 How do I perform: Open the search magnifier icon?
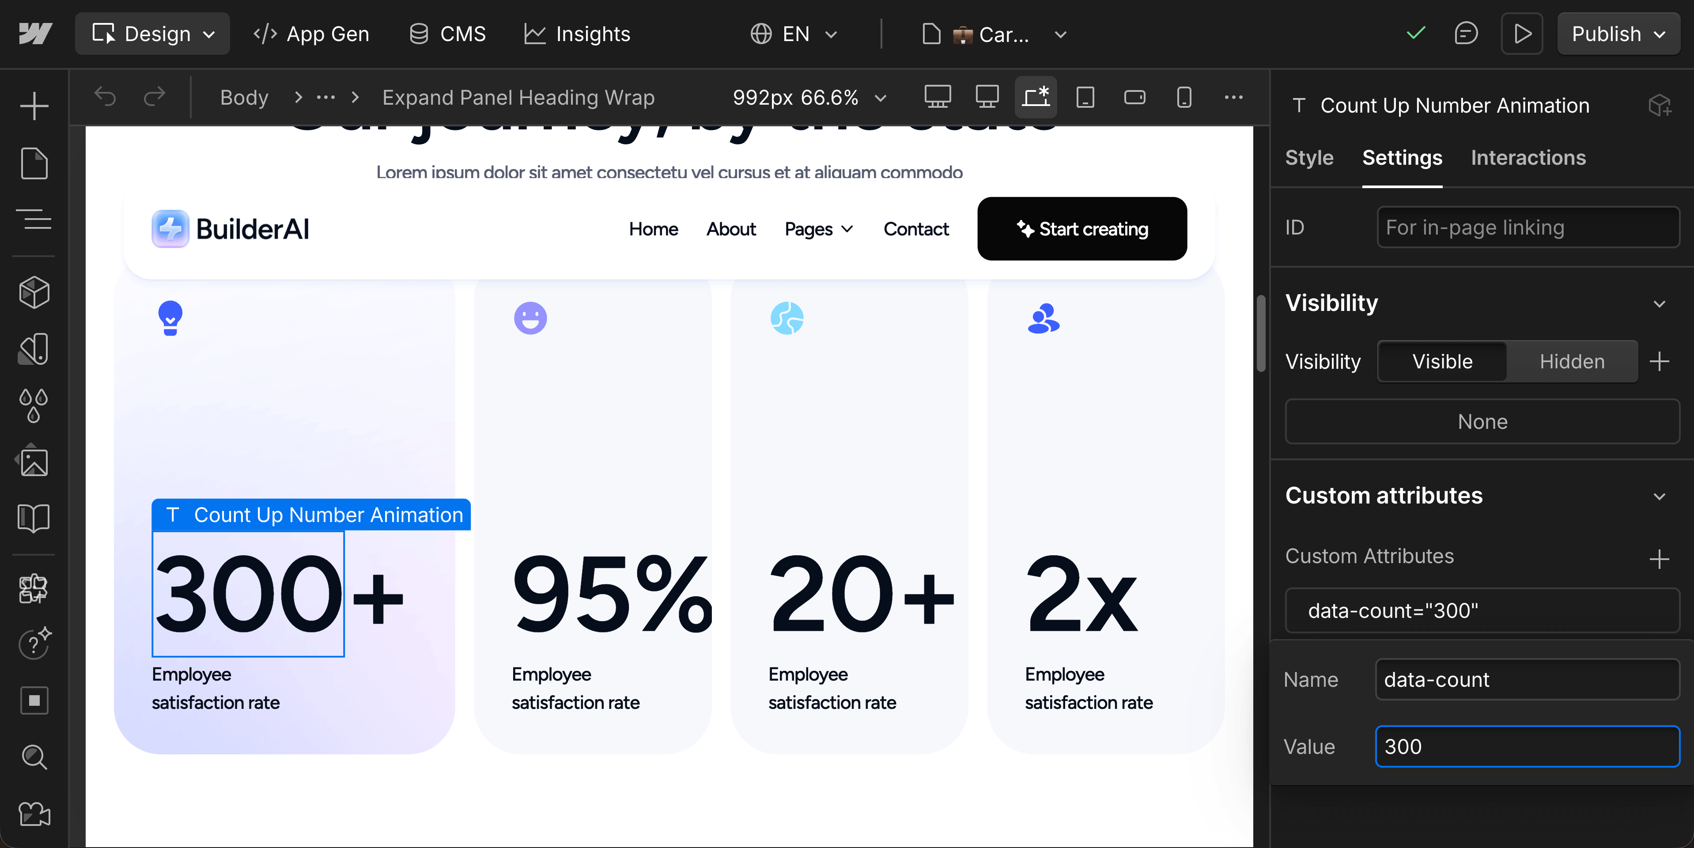pos(34,757)
